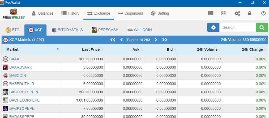Open the BAAA market link

click(x=14, y=59)
